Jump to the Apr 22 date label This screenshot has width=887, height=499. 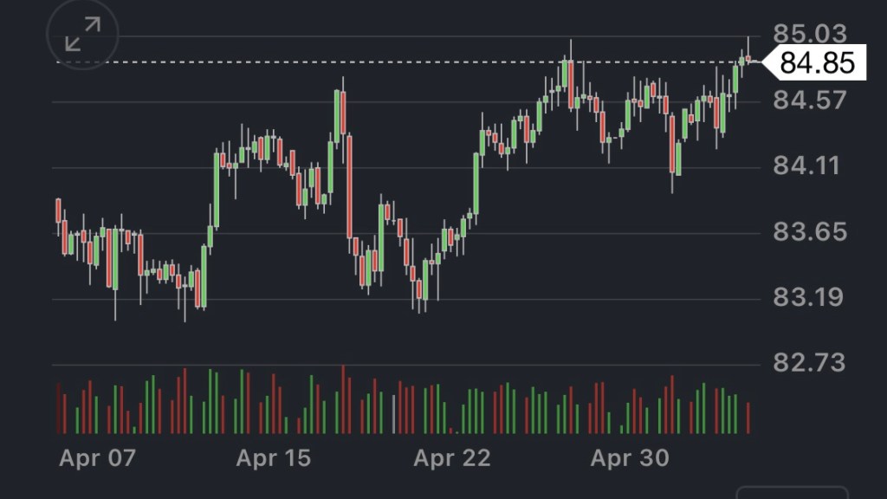tap(452, 458)
